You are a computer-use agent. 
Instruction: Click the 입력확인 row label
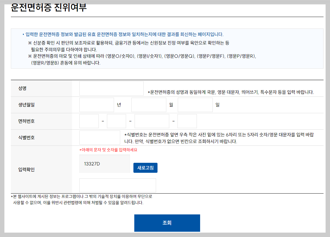tap(26, 170)
